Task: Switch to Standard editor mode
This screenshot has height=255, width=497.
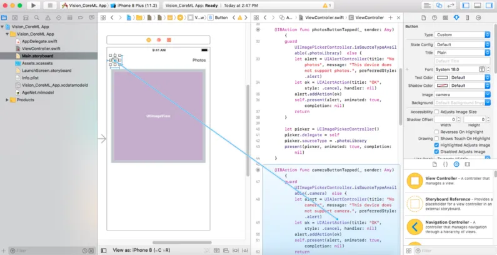Action: [427, 6]
